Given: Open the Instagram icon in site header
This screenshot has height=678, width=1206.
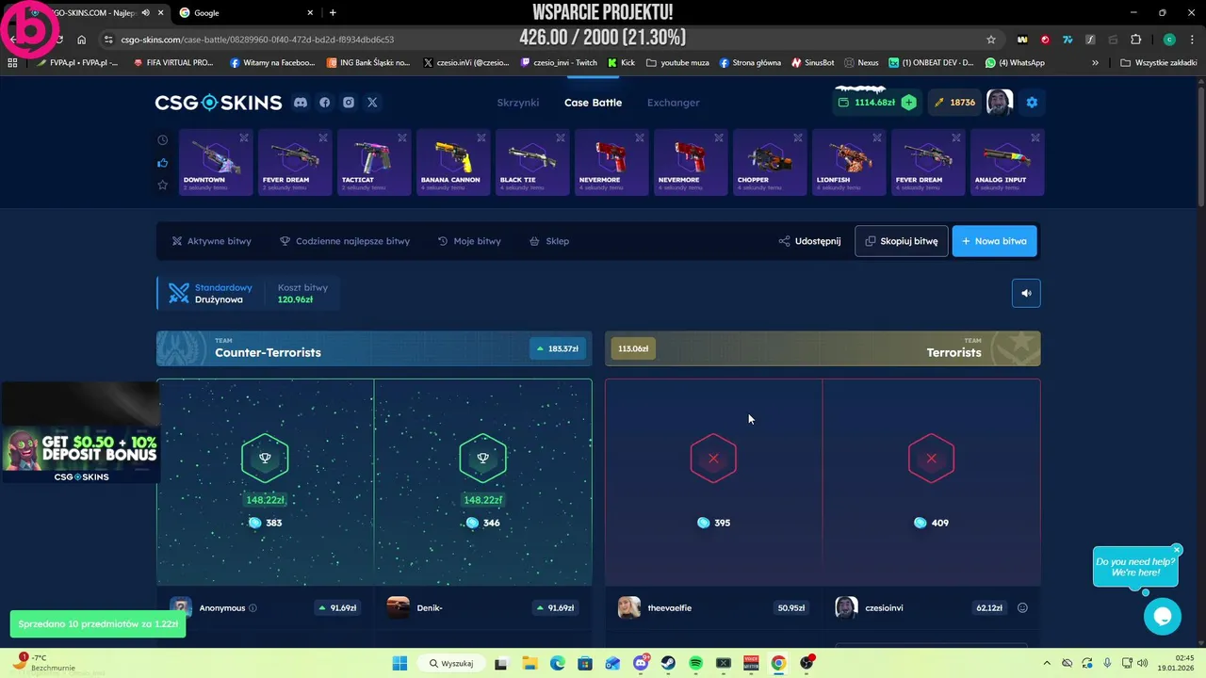Looking at the screenshot, I should [349, 103].
